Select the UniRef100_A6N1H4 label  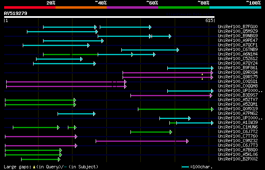(x=238, y=54)
